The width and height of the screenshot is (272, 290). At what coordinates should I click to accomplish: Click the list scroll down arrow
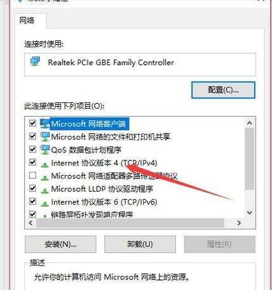click(x=250, y=212)
